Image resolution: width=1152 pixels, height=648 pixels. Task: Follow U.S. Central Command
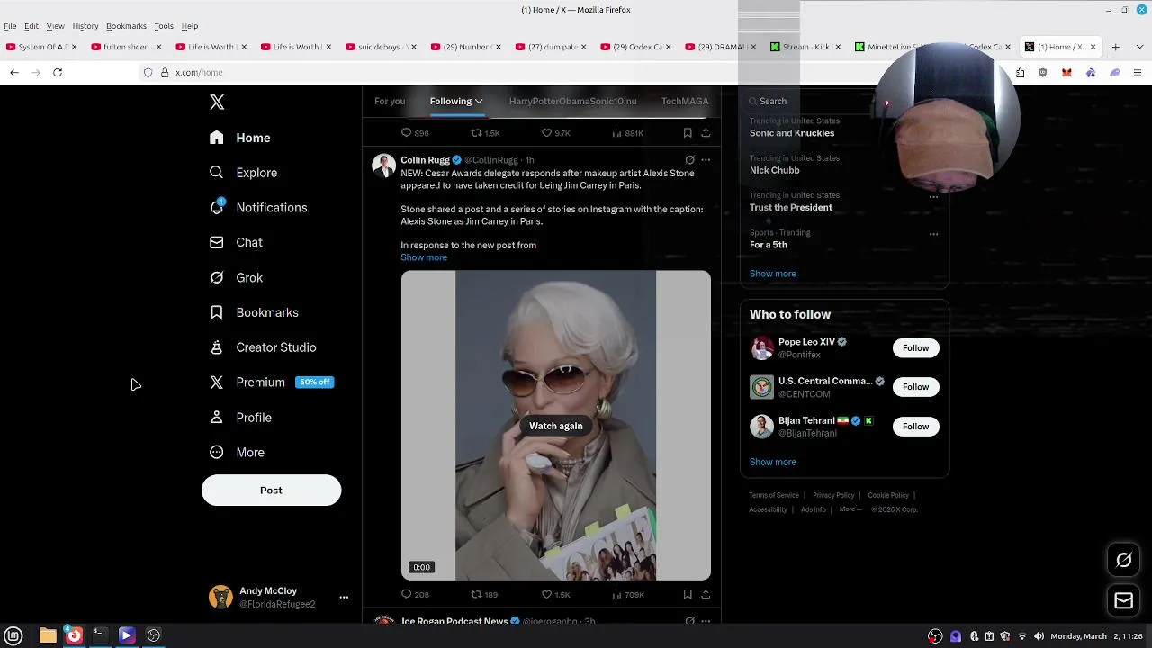(915, 387)
